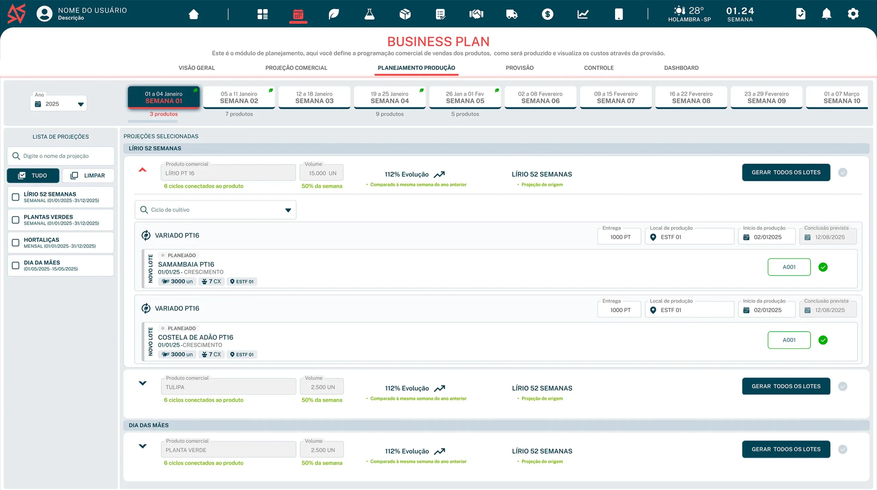This screenshot has height=490, width=877.
Task: Click the handshake icon in top bar
Action: 476,14
